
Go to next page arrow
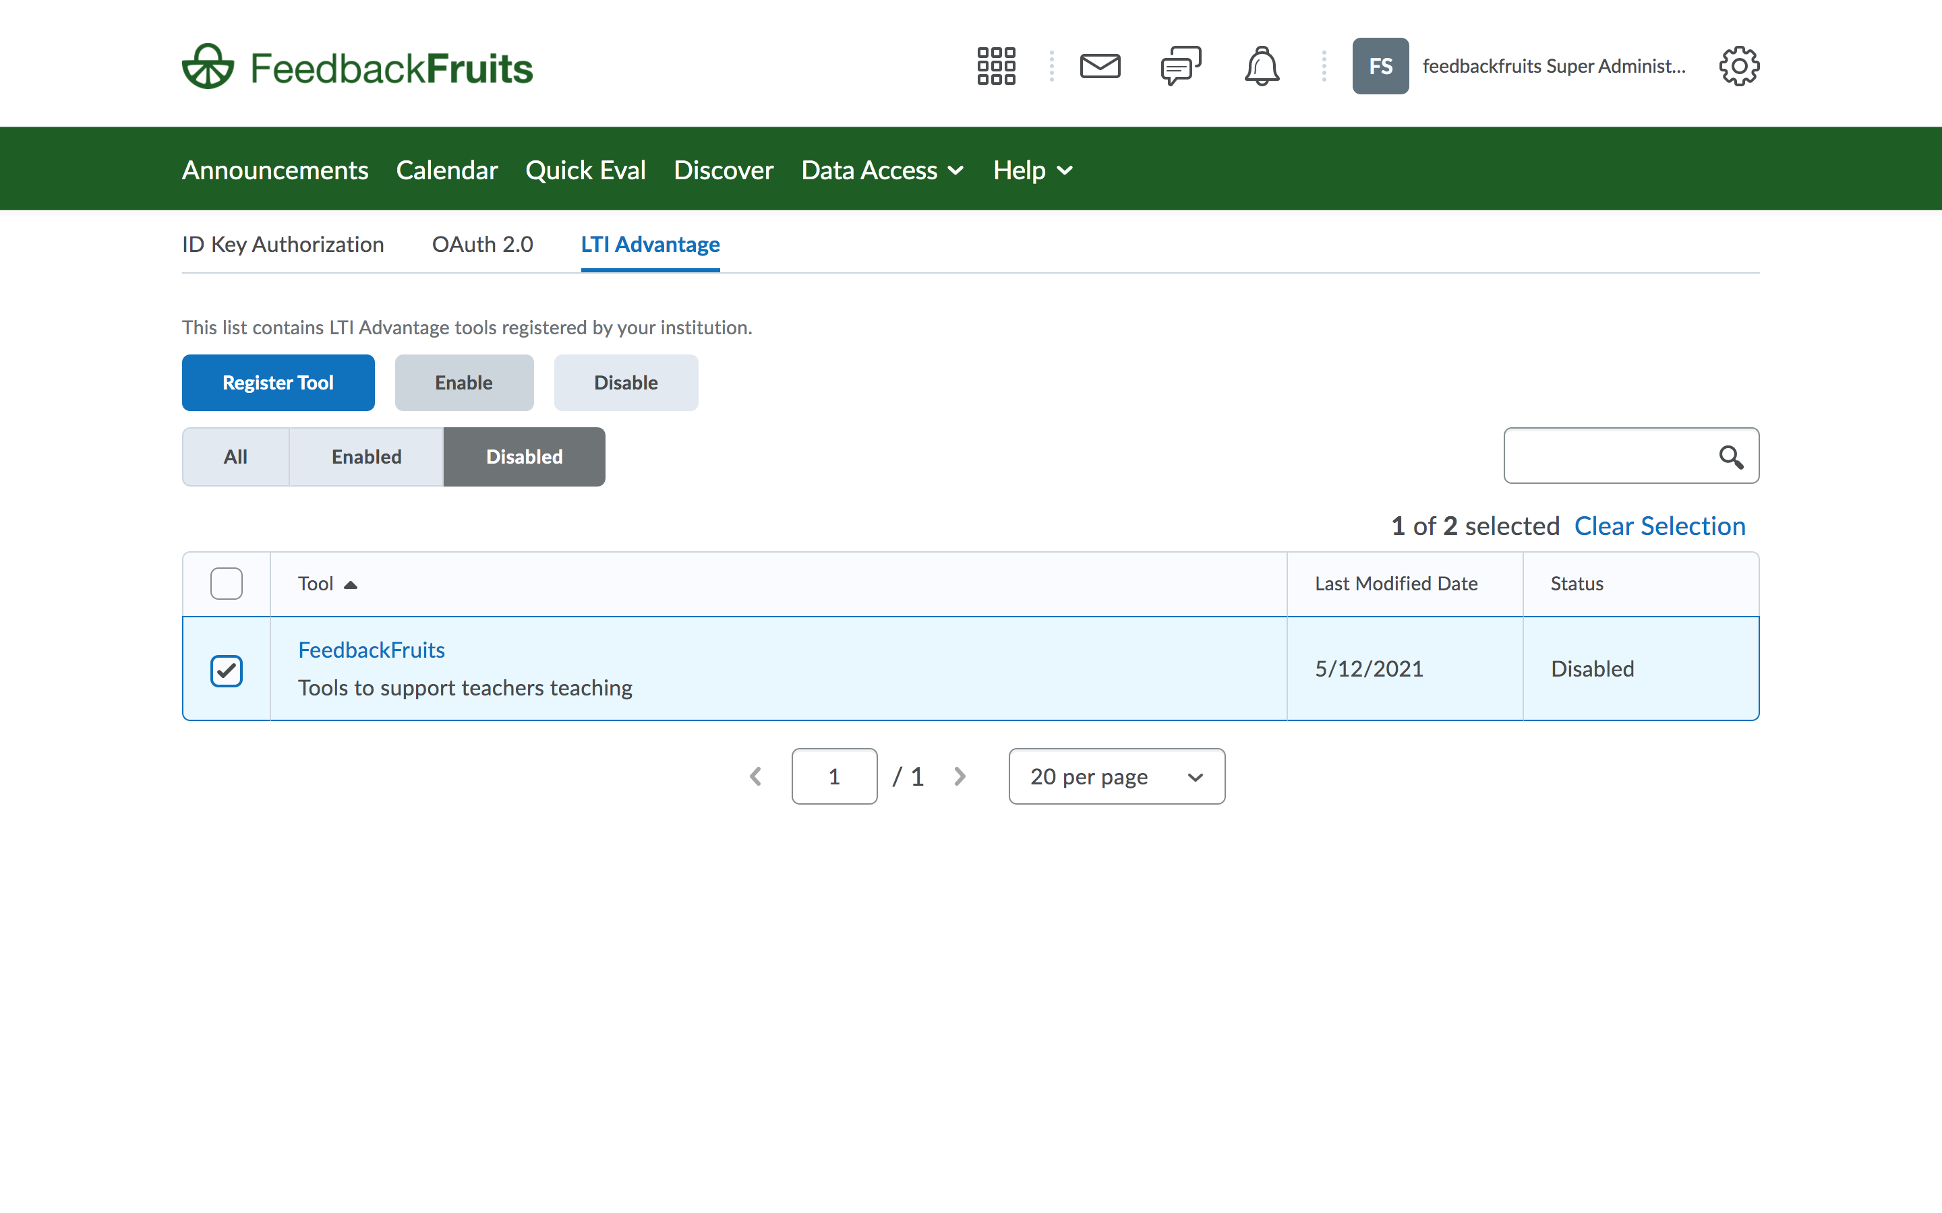pyautogui.click(x=959, y=776)
